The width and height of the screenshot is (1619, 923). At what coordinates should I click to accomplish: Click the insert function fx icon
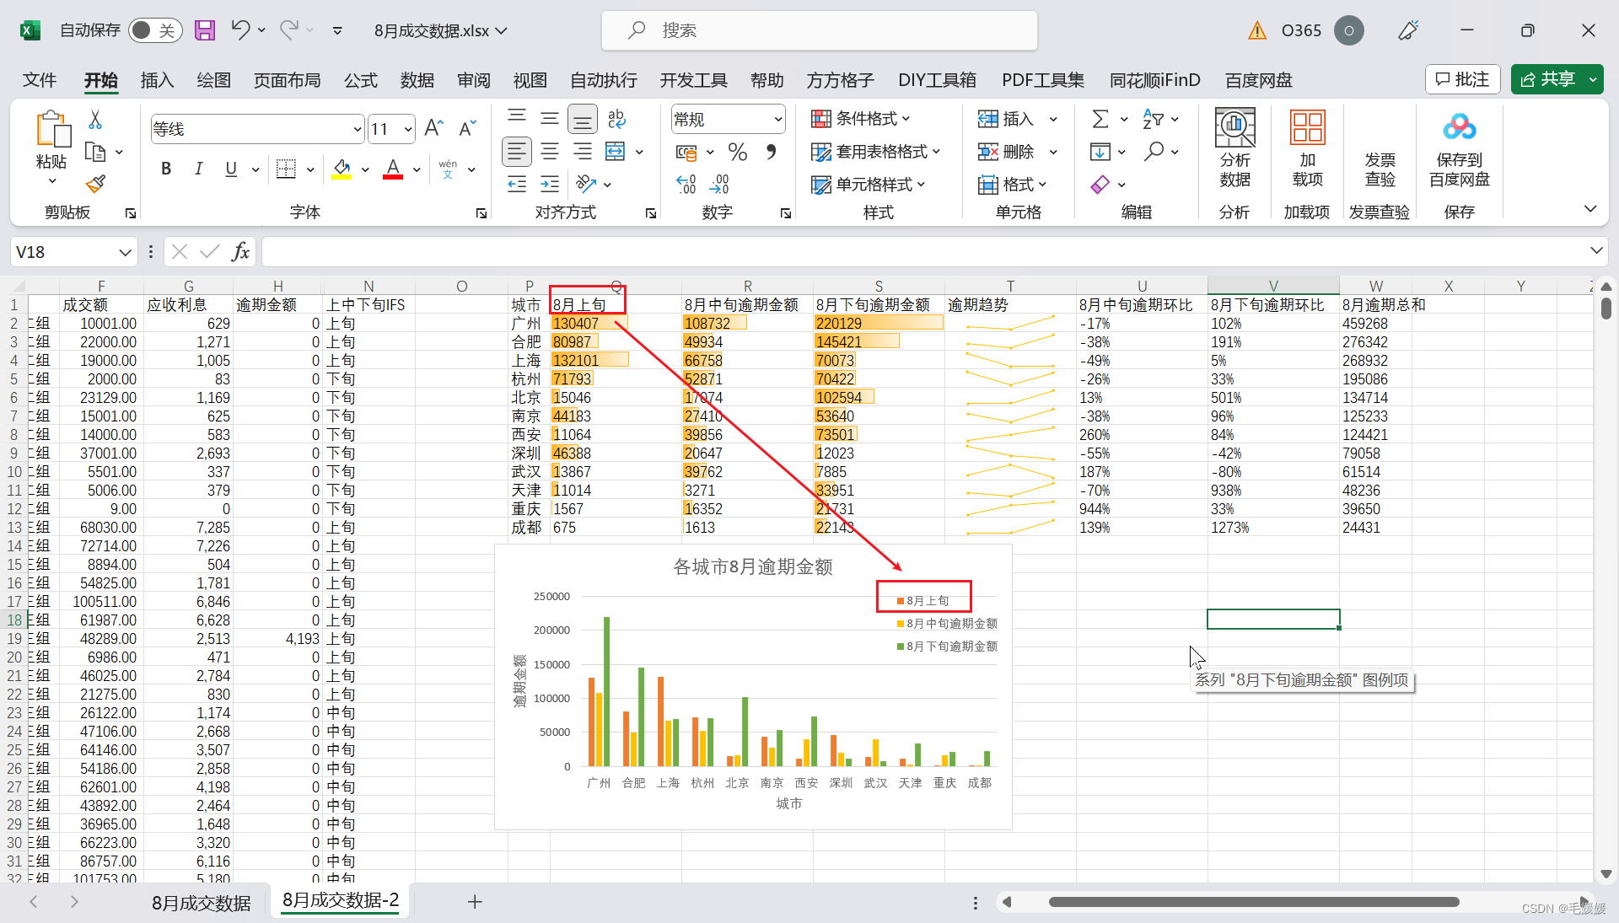pyautogui.click(x=240, y=251)
